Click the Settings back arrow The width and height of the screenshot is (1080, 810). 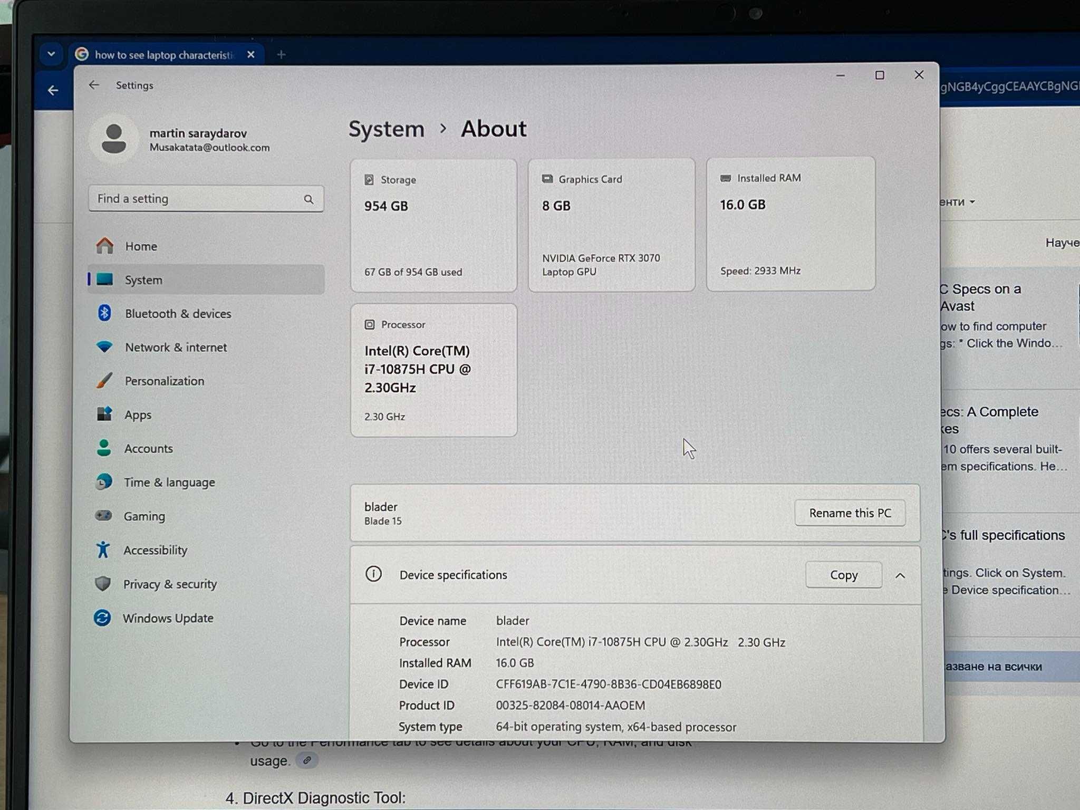(94, 85)
